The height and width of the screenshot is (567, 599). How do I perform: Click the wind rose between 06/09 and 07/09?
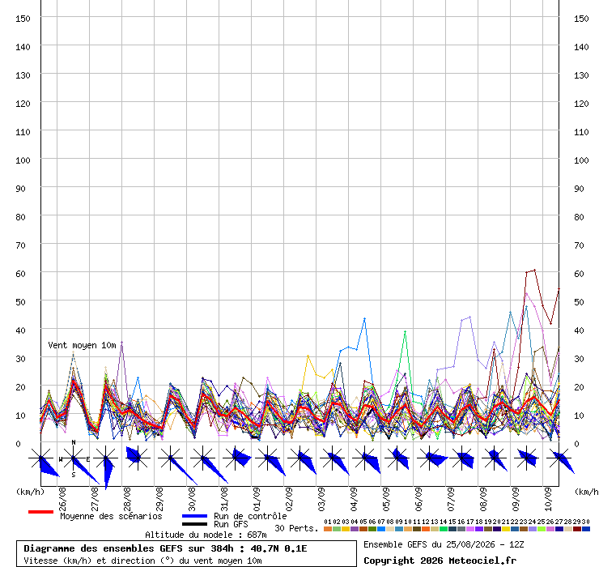click(x=430, y=458)
